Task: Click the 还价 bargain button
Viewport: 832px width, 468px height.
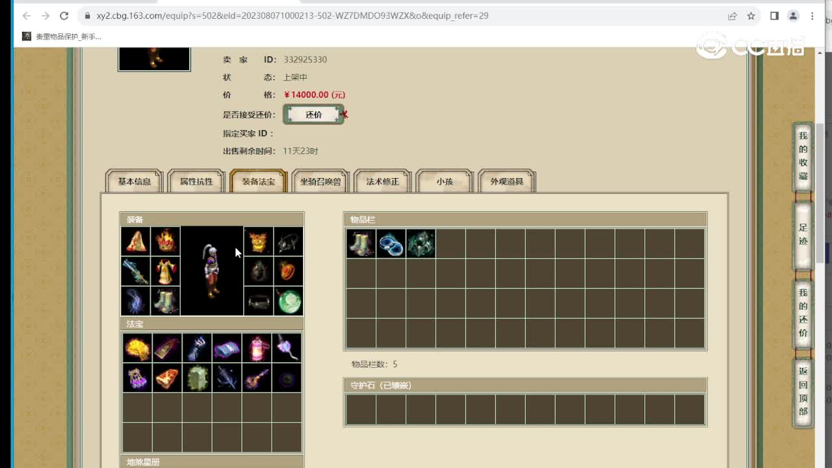Action: pos(314,114)
